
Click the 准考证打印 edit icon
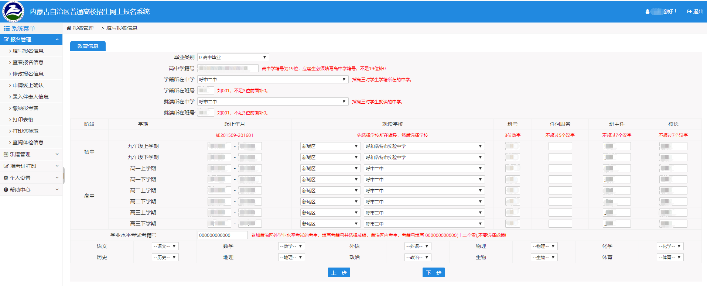pos(6,166)
